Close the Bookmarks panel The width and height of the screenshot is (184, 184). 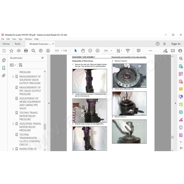[x=43, y=58]
